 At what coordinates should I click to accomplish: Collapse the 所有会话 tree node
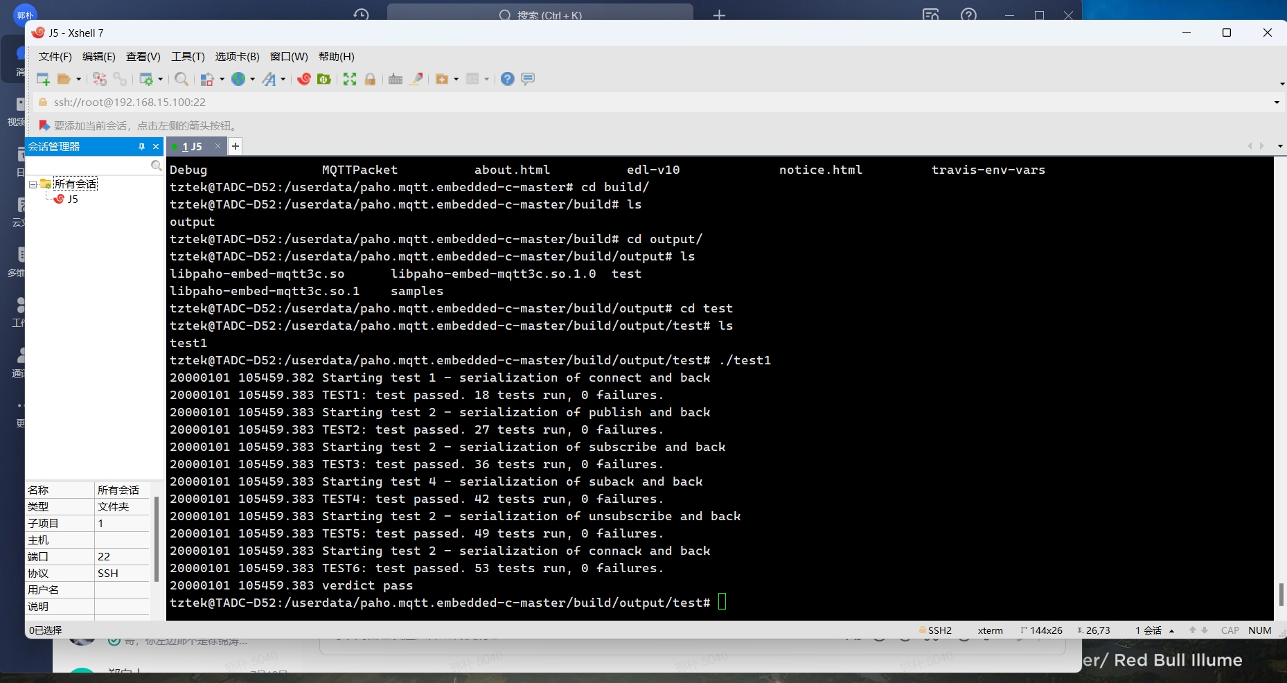[33, 184]
